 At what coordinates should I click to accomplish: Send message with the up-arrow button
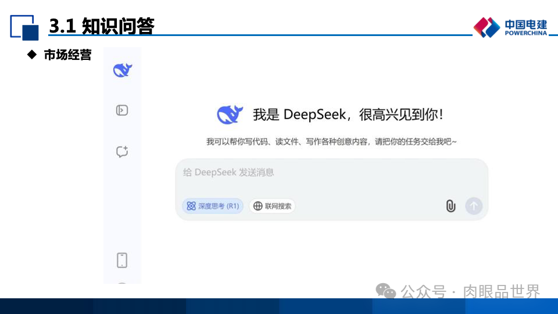474,206
